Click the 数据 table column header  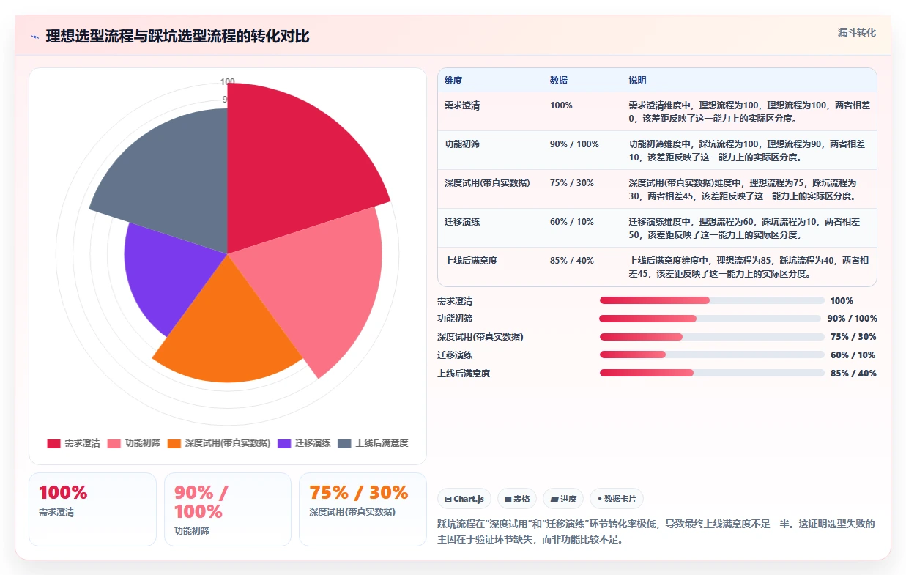pos(559,81)
